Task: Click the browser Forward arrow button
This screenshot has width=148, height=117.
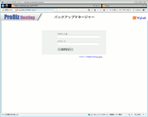Action: pos(7,6)
